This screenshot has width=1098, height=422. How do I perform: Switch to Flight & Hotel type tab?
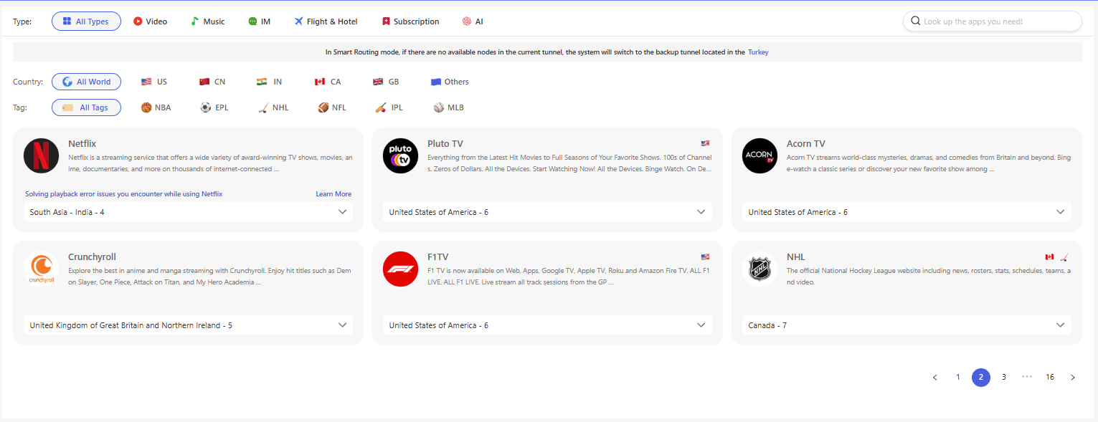tap(326, 21)
